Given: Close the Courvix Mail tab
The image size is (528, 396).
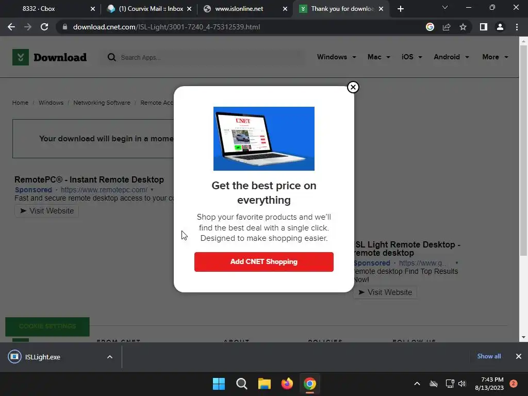Looking at the screenshot, I should tap(189, 9).
